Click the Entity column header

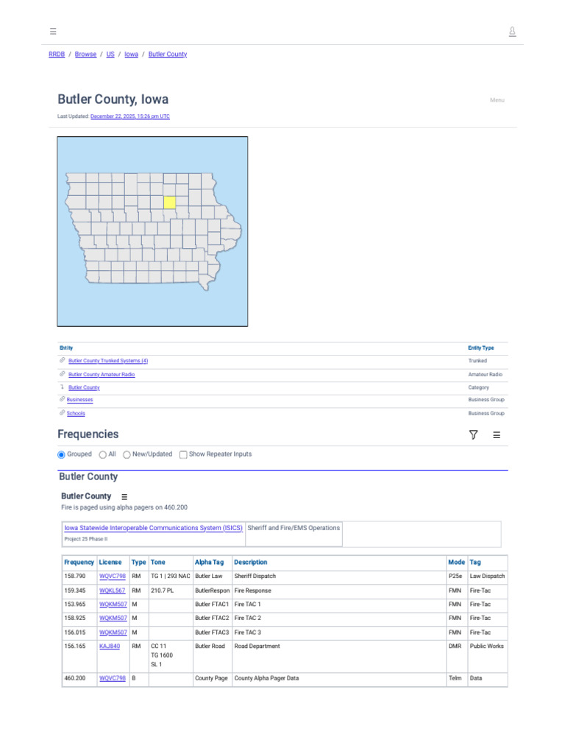pyautogui.click(x=66, y=348)
